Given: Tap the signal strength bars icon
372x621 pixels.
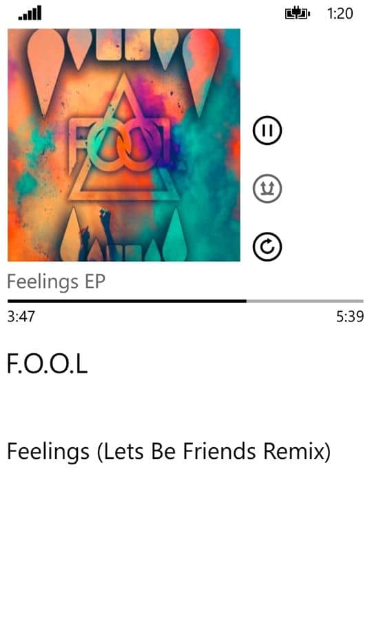Looking at the screenshot, I should pos(30,13).
